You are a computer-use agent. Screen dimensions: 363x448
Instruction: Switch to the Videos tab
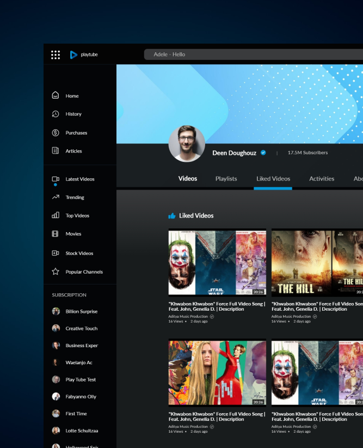click(188, 179)
